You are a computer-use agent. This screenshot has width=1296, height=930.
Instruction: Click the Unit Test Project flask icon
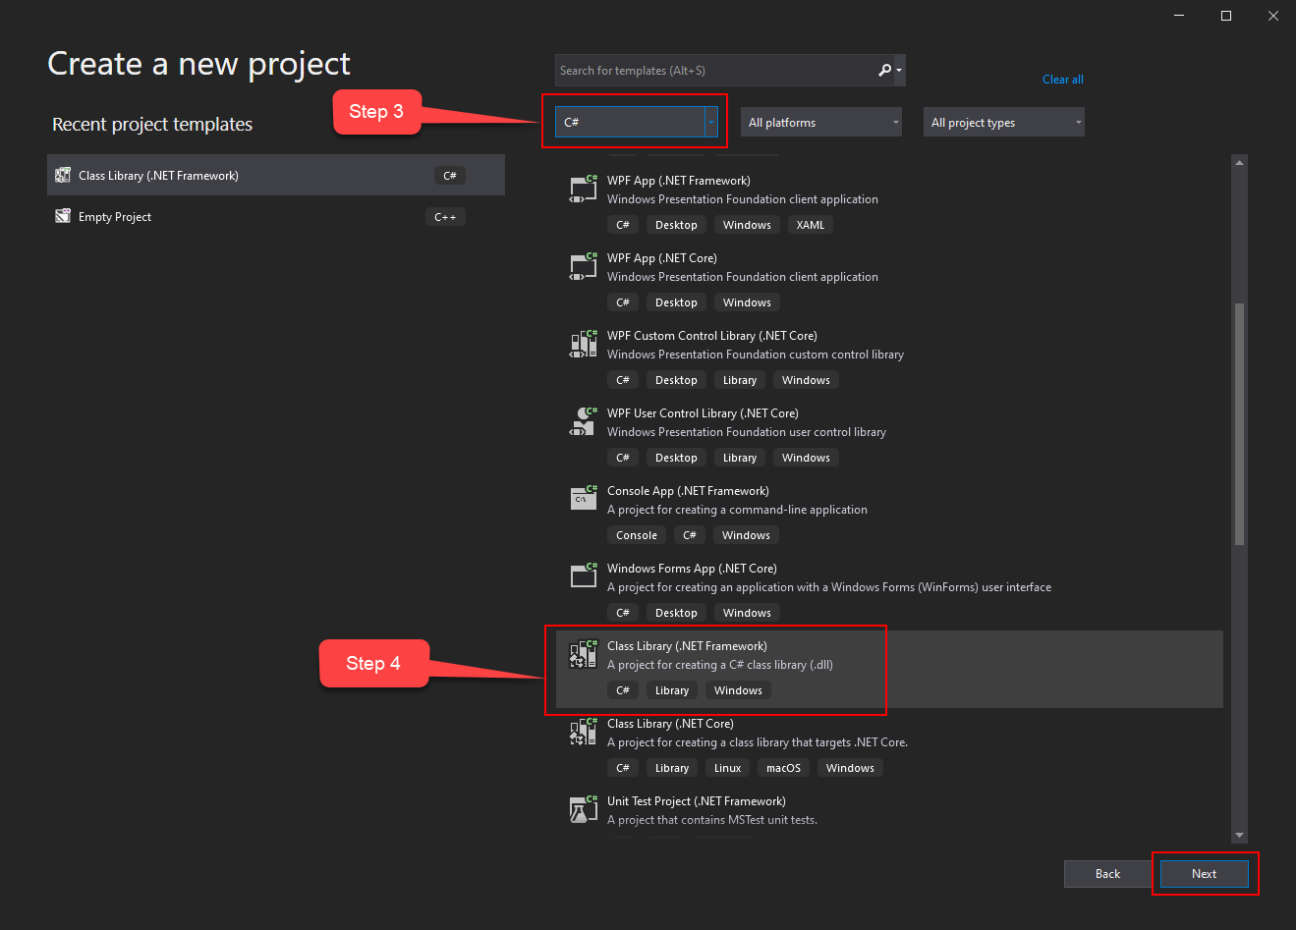(584, 808)
